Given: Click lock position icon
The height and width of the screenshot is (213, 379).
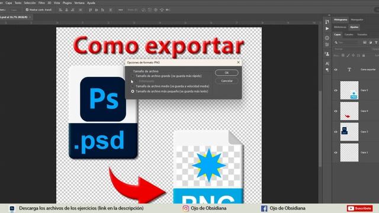Looking at the screenshot, I should 353,56.
